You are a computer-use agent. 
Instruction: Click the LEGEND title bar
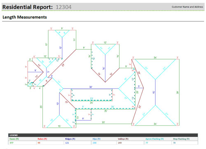coord(103,135)
